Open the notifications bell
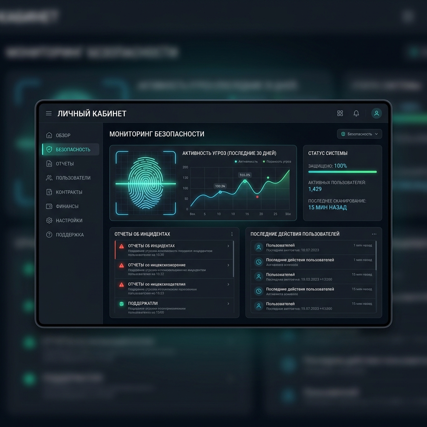 coord(356,113)
